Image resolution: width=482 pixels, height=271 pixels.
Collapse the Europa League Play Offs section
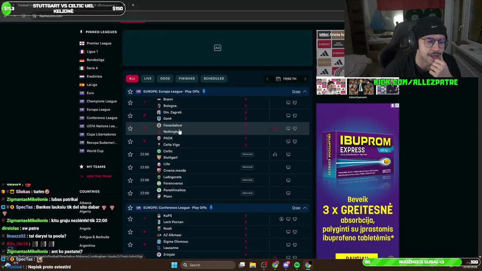coord(305,91)
